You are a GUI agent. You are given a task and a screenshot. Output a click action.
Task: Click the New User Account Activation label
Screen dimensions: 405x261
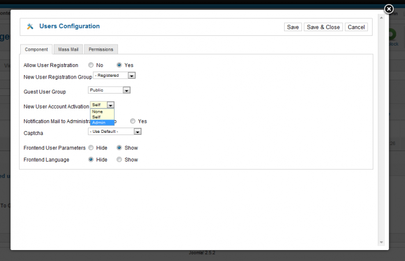point(56,106)
